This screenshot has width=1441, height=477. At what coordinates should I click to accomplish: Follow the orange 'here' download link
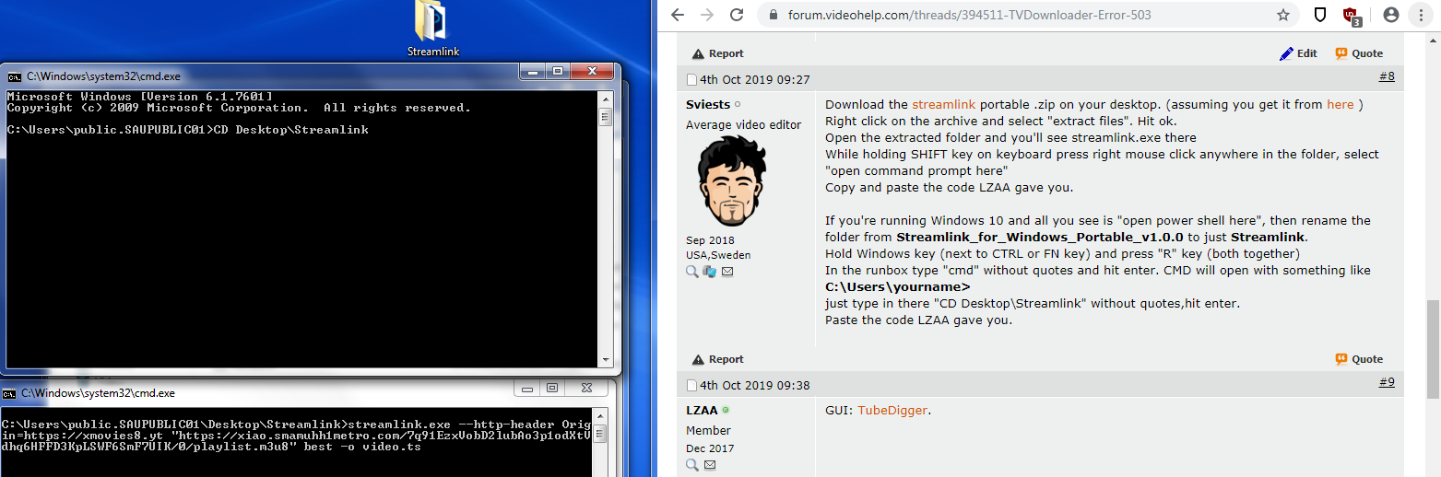pos(1341,104)
